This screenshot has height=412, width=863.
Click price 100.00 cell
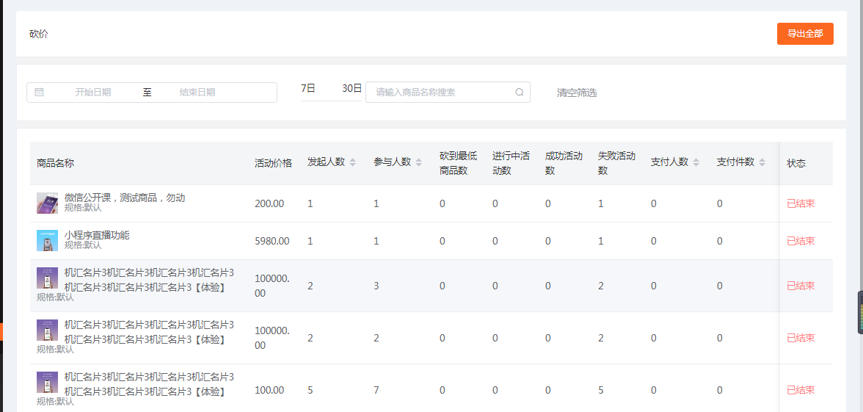coord(269,390)
